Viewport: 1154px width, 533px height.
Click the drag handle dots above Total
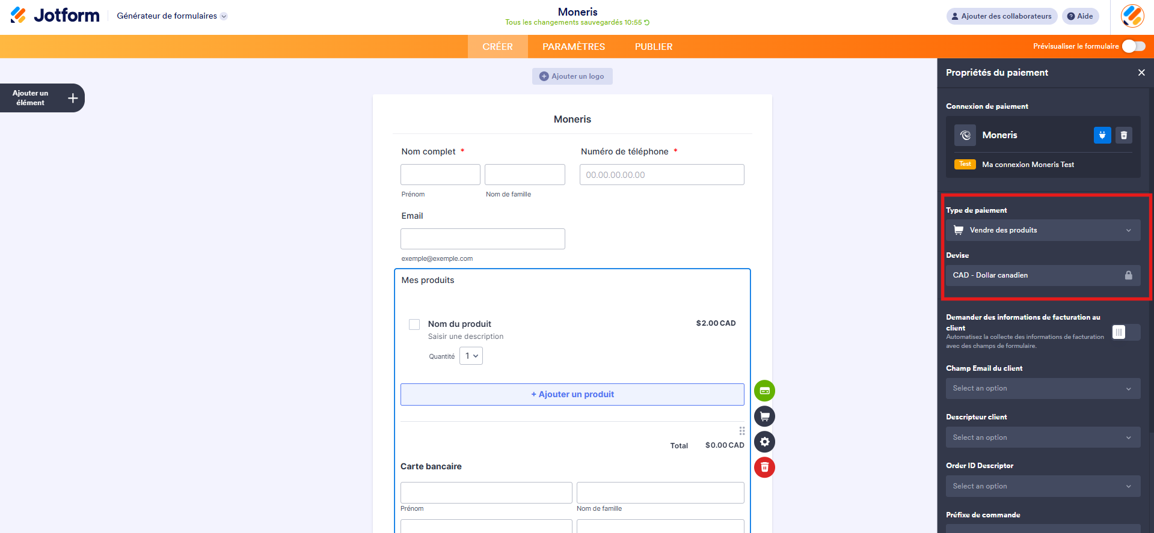click(x=742, y=431)
